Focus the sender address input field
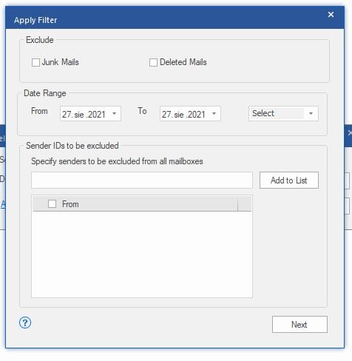The image size is (352, 361). [142, 180]
